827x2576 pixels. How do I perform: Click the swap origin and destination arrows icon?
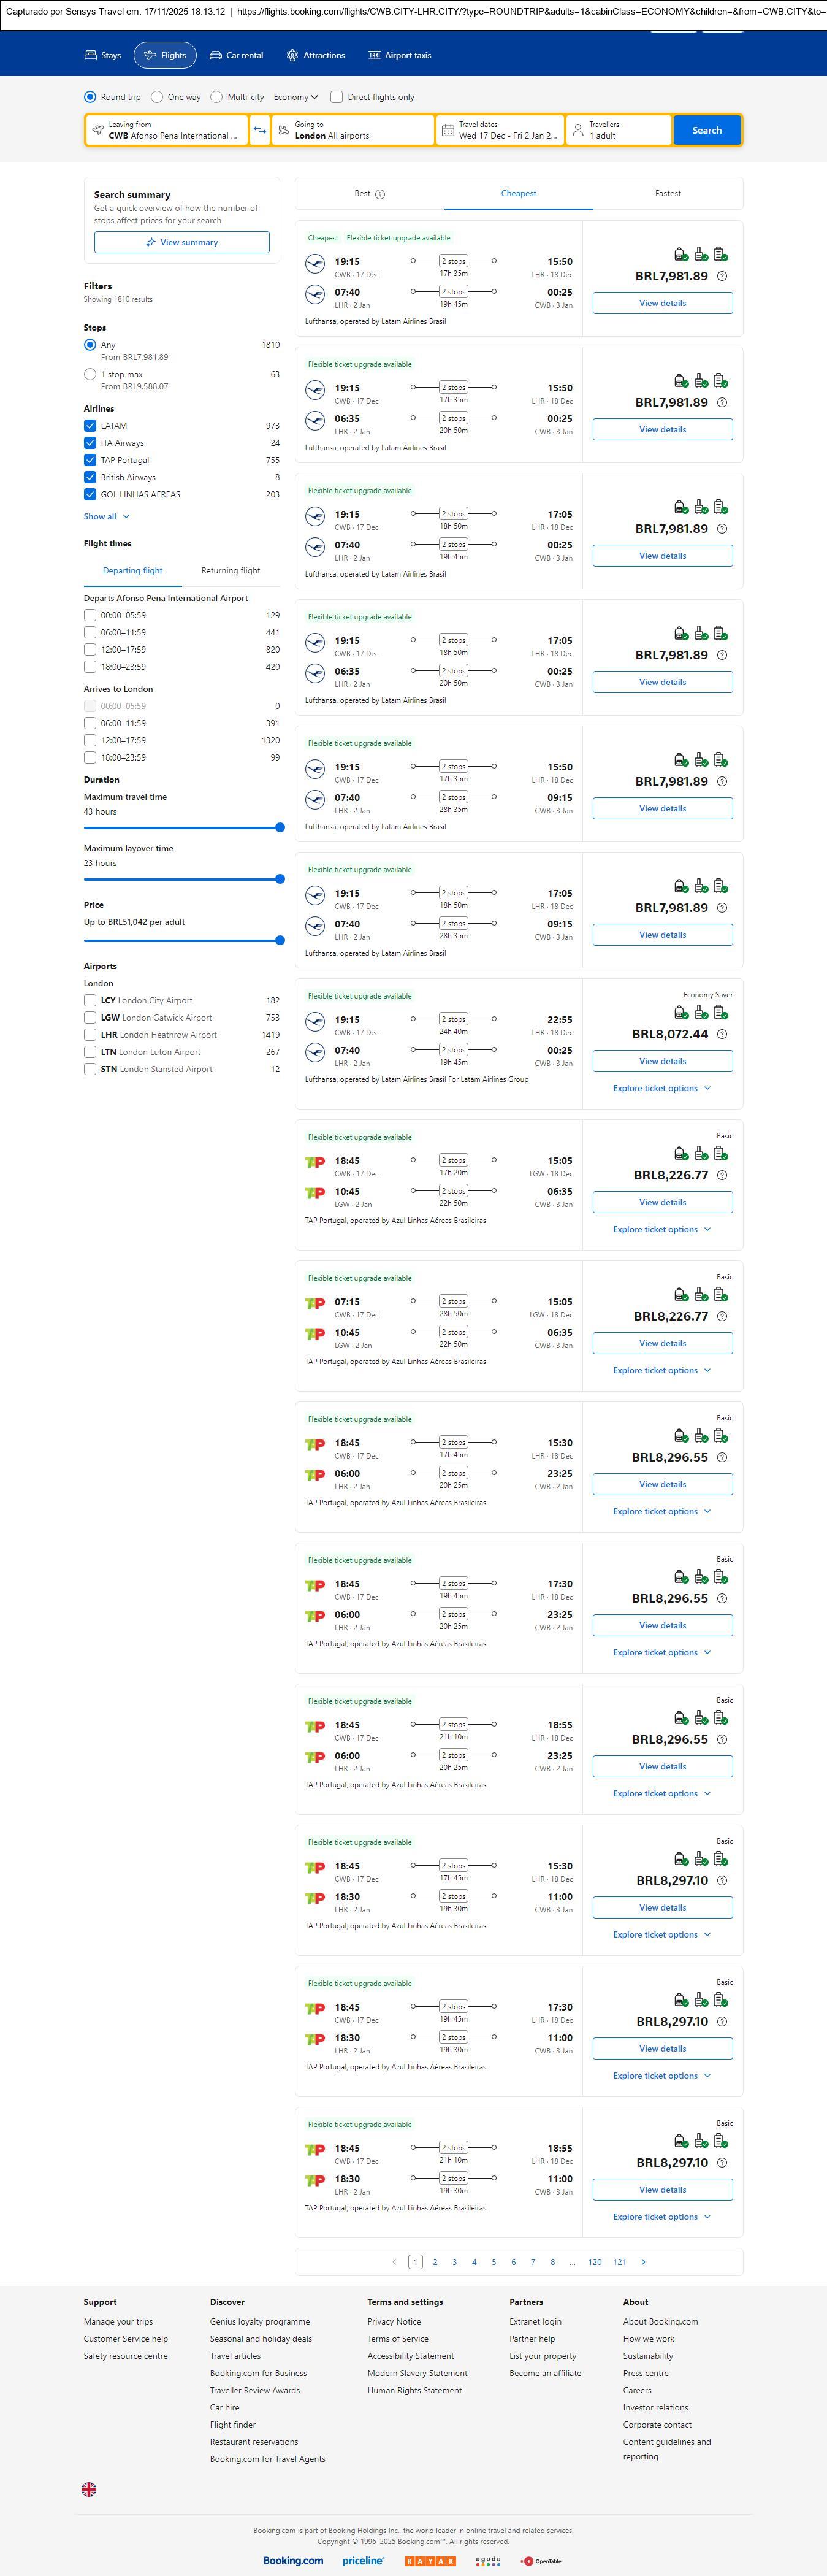259,130
